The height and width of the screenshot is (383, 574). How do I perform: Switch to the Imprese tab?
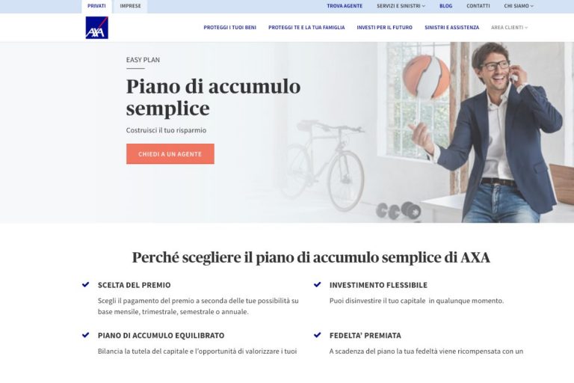point(130,6)
